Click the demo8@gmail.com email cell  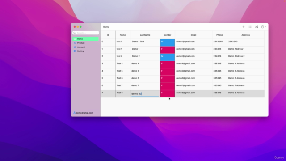(x=193, y=93)
